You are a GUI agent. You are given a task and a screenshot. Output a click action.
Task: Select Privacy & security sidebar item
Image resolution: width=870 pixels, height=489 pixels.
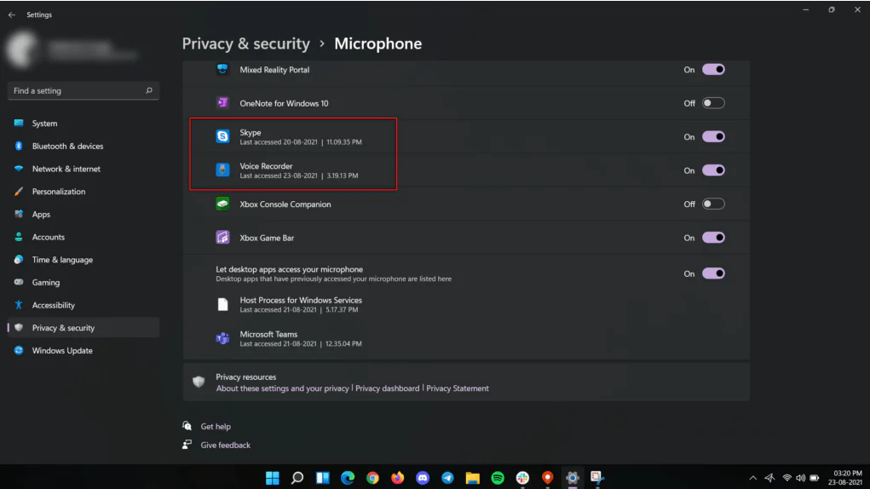pyautogui.click(x=84, y=328)
